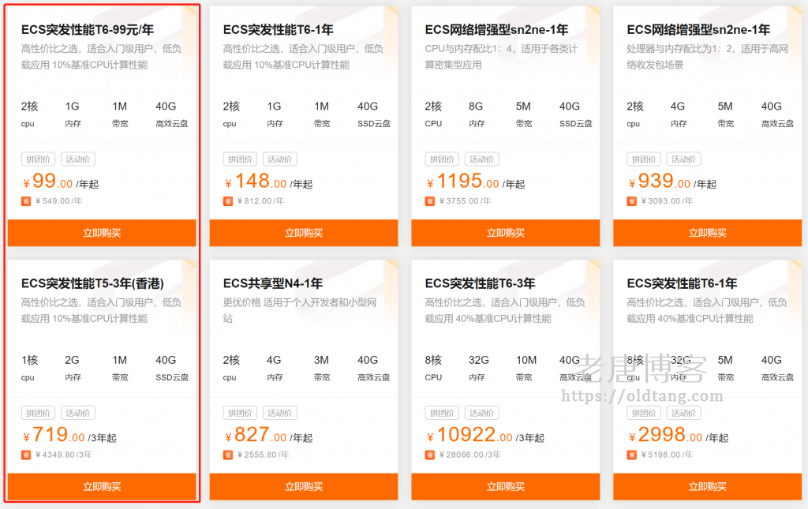Image resolution: width=808 pixels, height=509 pixels.
Task: Open the ECS网络增强型sn2ne-1年 title with 8G 内存
Action: point(497,30)
